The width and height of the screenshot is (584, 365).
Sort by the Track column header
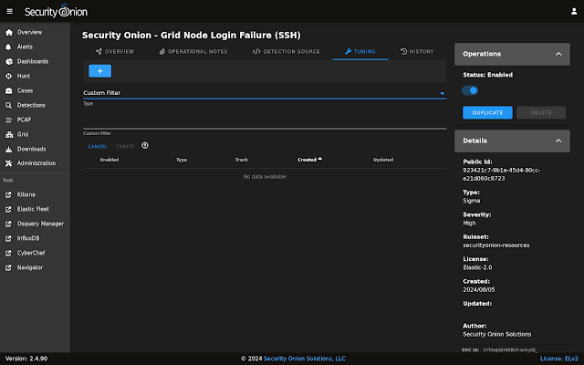tap(241, 160)
